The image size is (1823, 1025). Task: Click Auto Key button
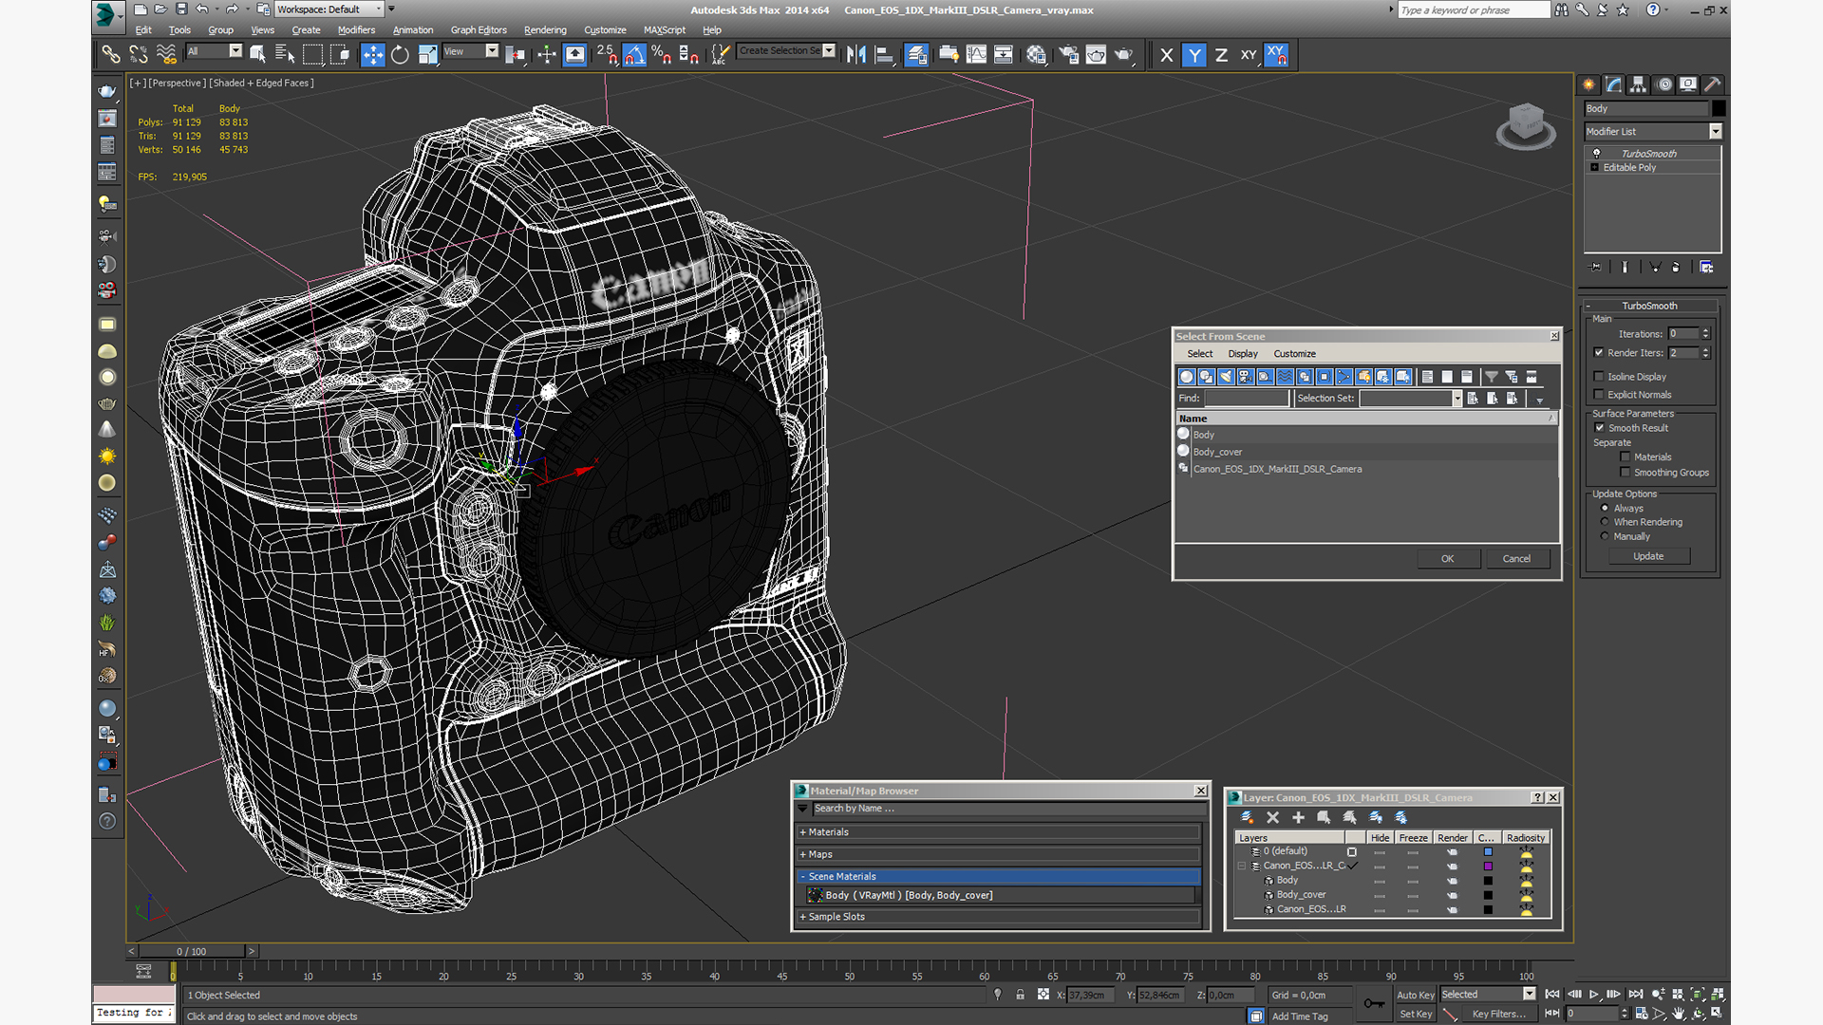pos(1415,996)
